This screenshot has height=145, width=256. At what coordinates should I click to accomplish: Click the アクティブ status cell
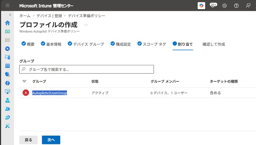pyautogui.click(x=100, y=93)
